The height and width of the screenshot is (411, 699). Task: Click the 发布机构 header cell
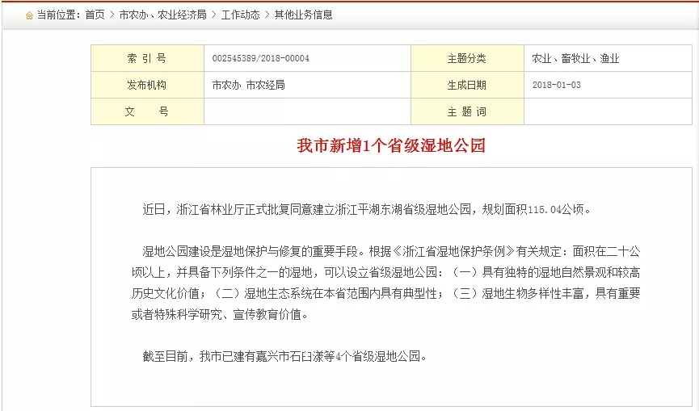[147, 85]
